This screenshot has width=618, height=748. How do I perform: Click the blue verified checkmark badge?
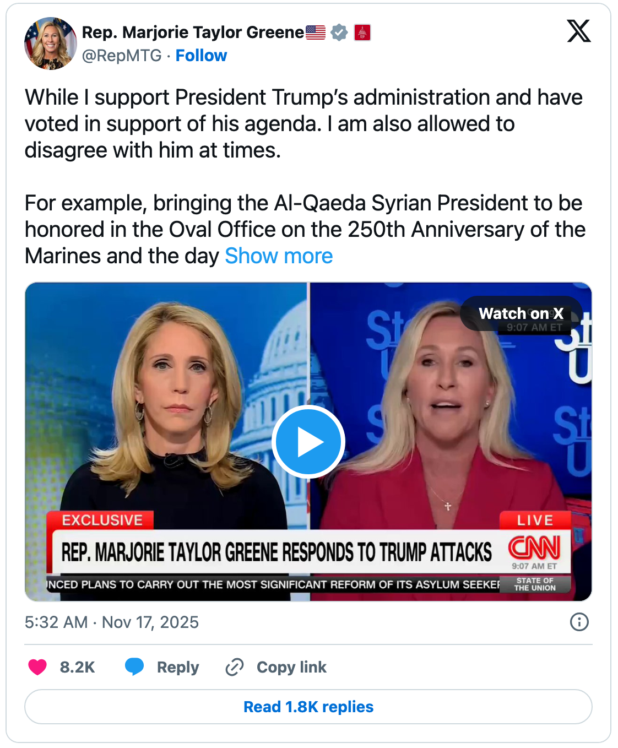339,32
